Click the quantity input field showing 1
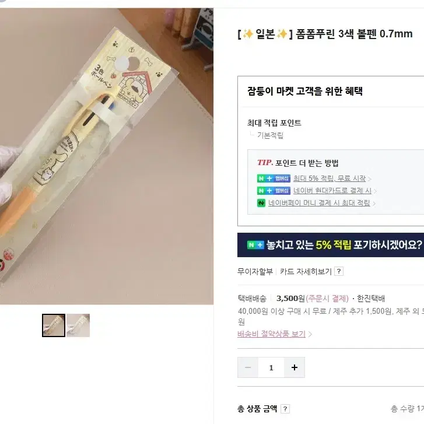424x424 pixels. point(271,367)
